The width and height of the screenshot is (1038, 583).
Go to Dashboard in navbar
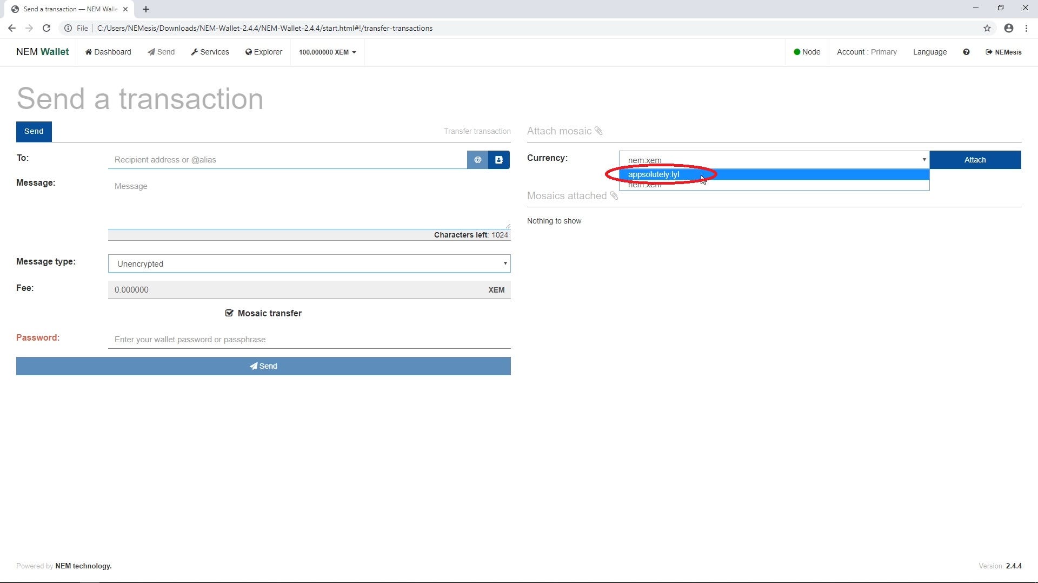click(x=108, y=52)
